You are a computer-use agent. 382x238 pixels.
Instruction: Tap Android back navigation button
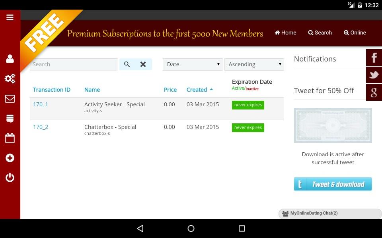[x=140, y=228]
